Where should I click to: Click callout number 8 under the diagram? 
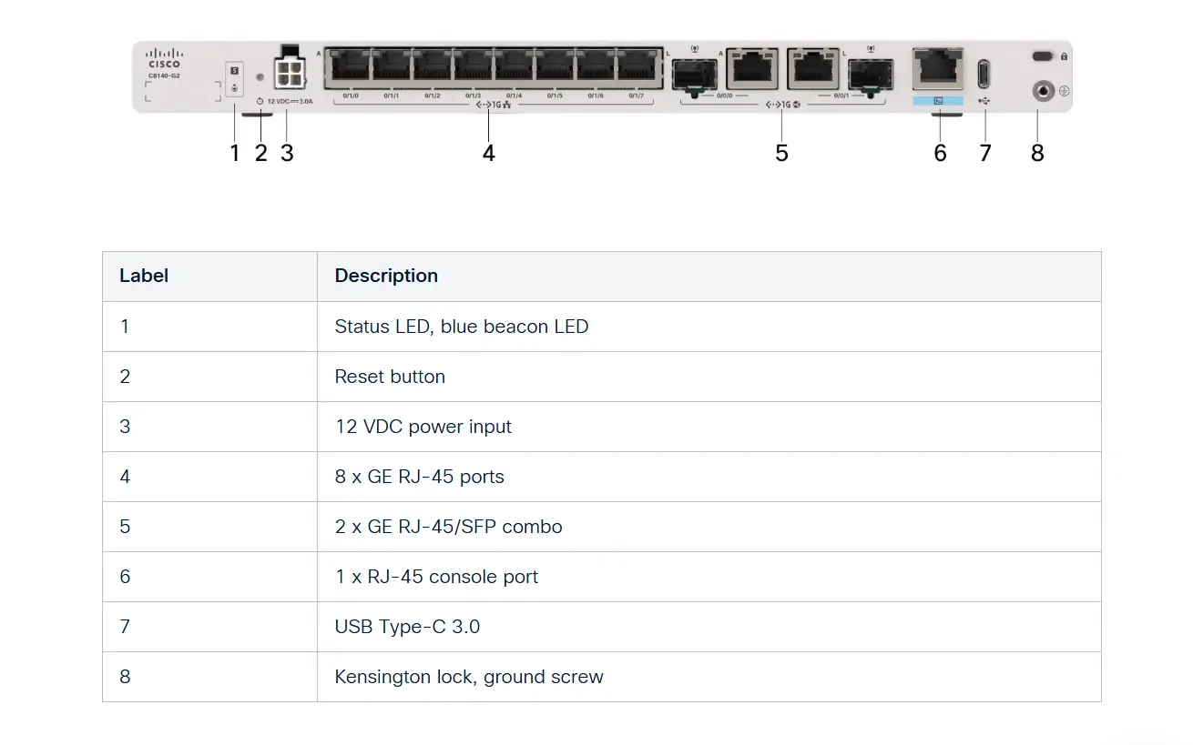point(1037,154)
